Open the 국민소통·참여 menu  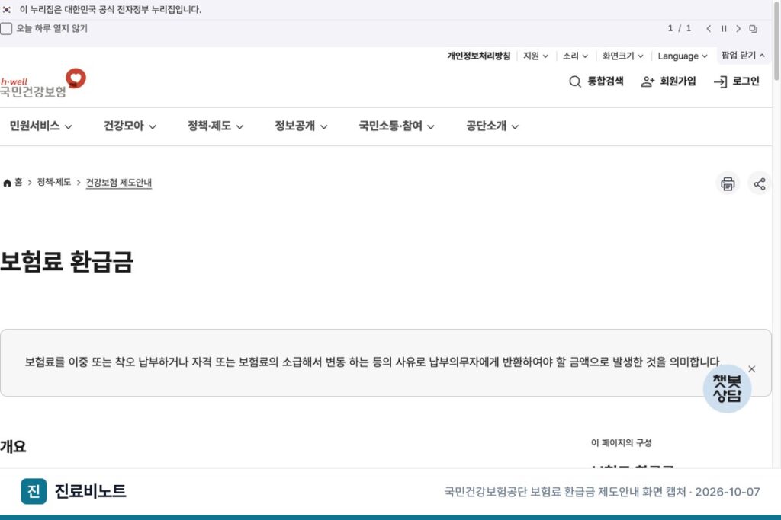[397, 126]
